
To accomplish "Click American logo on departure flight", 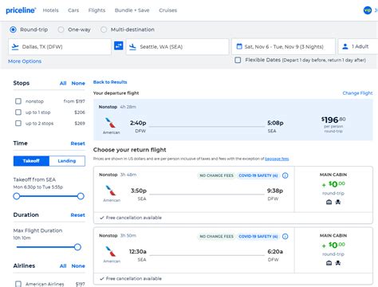I will click(x=110, y=123).
